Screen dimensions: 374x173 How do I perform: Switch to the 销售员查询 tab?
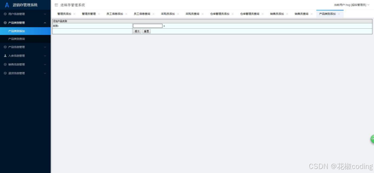pos(302,14)
